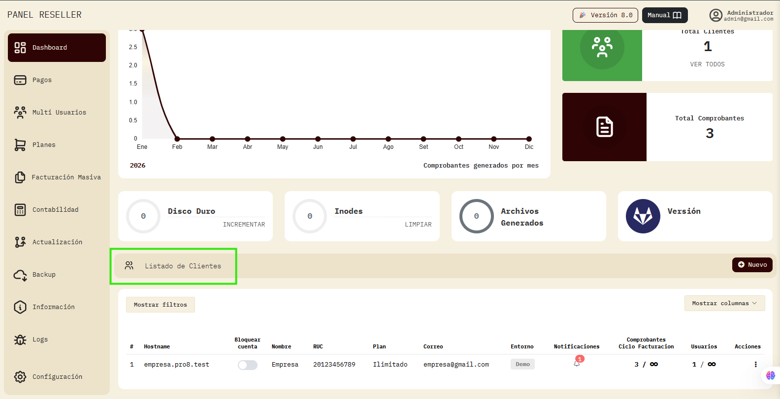Screen dimensions: 780x399
Task: Click the notification bell icon for Empresa
Action: pos(577,364)
